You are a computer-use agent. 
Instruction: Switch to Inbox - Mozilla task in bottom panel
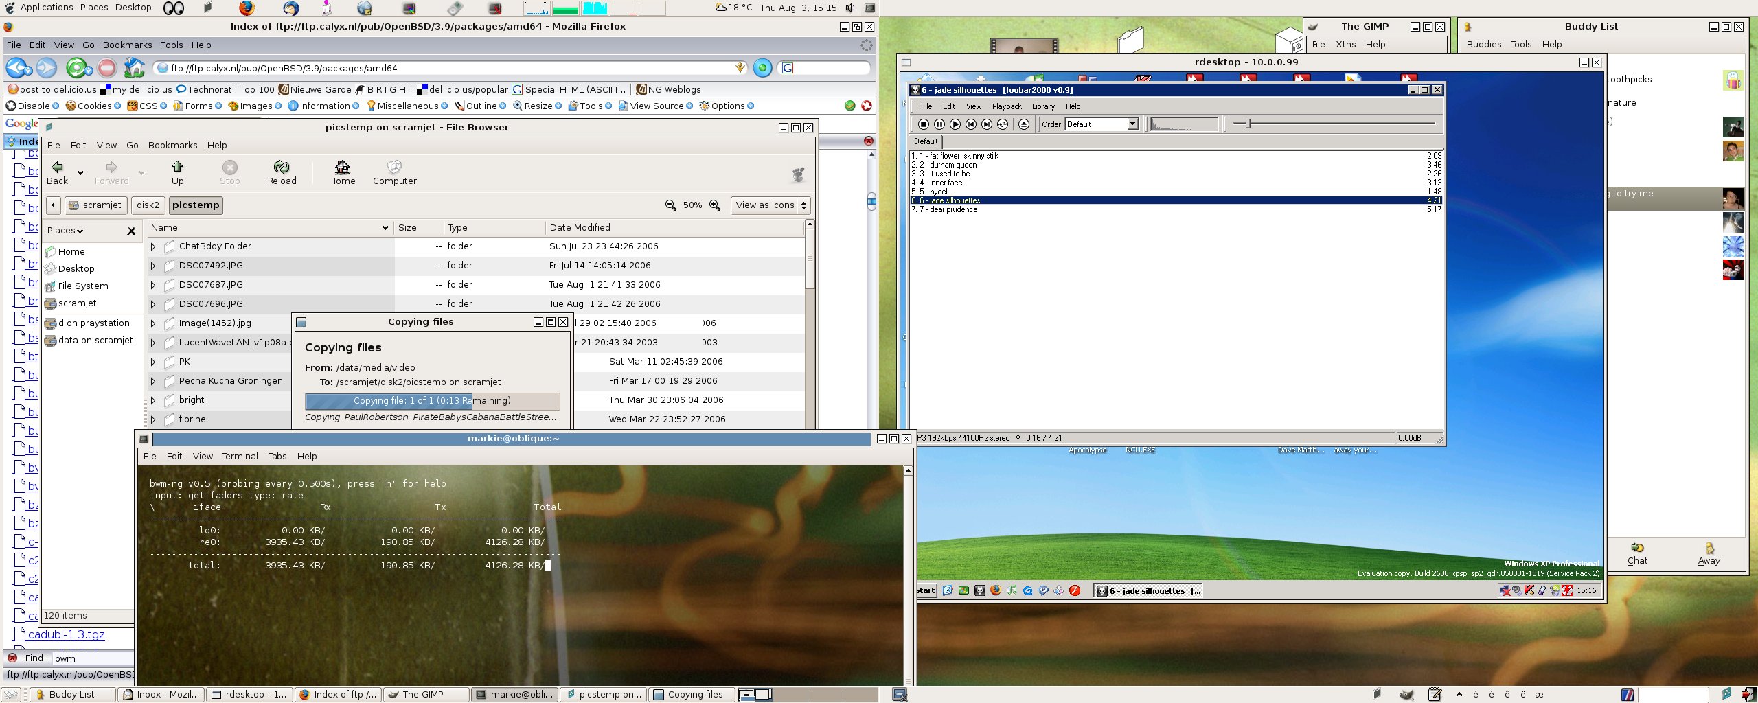point(161,694)
